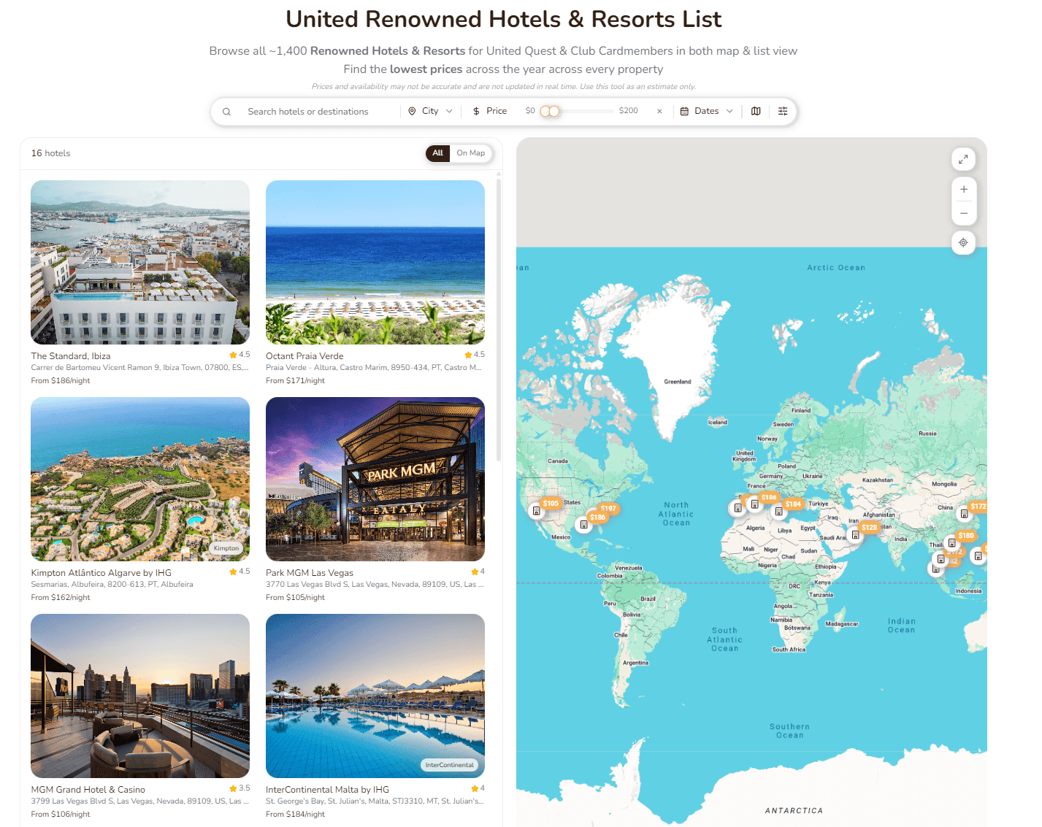Clear the price filter with the x icon

(659, 112)
